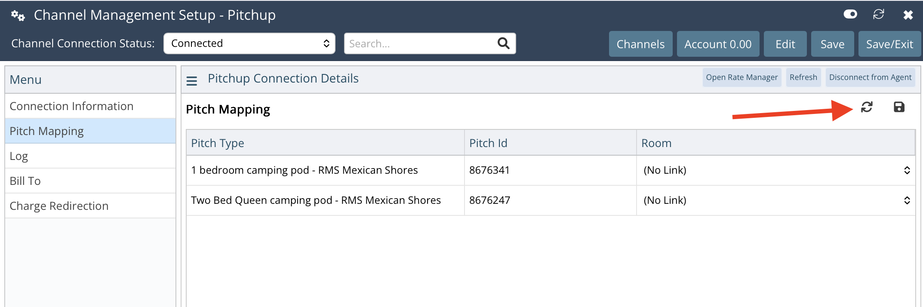Save pitch mapping with the floppy disk icon
The width and height of the screenshot is (923, 307).
pyautogui.click(x=899, y=107)
